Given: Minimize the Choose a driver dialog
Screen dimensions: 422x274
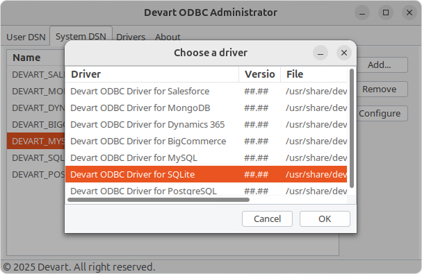Looking at the screenshot, I should tap(320, 53).
